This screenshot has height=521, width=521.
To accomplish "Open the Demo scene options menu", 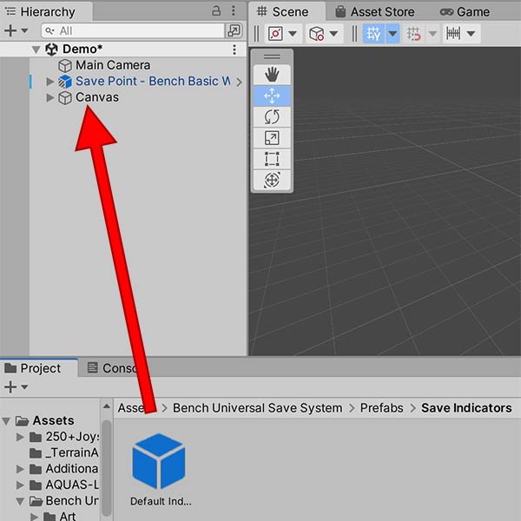I will click(234, 49).
